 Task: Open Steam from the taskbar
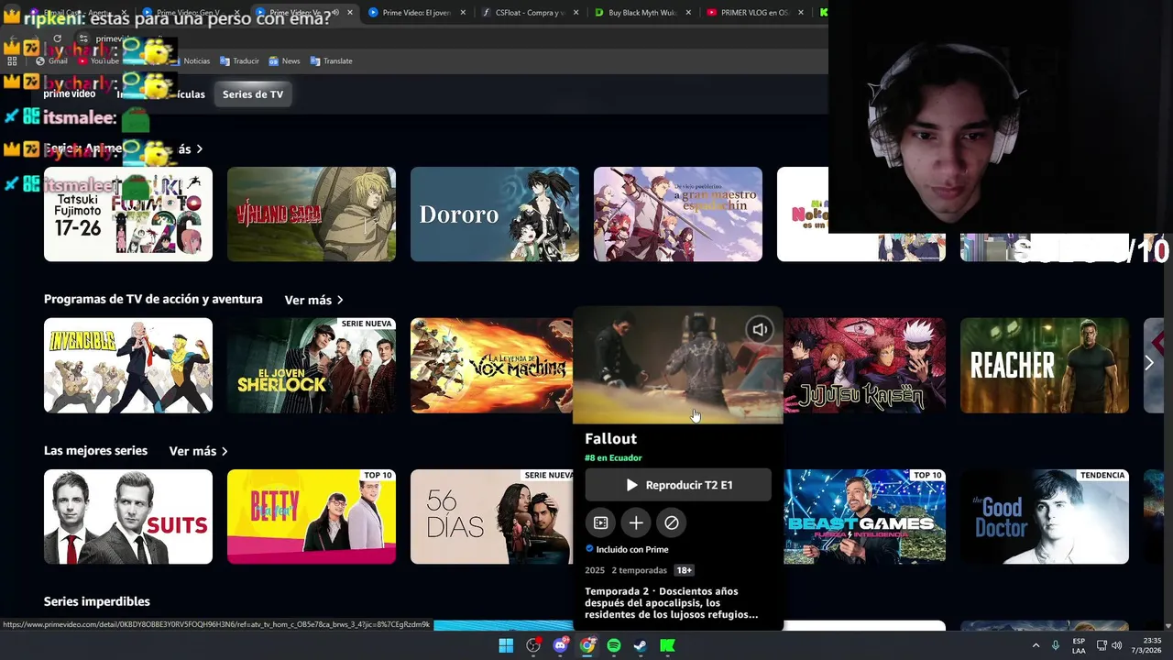pos(641,645)
